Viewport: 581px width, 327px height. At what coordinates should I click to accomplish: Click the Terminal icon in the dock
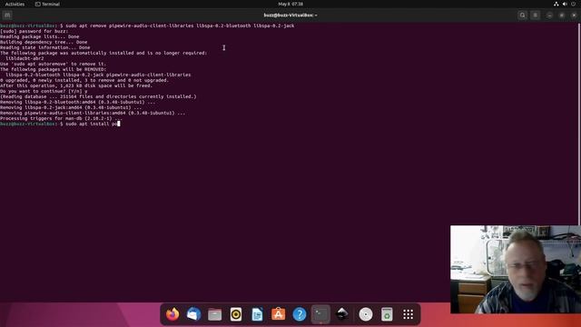click(x=320, y=314)
